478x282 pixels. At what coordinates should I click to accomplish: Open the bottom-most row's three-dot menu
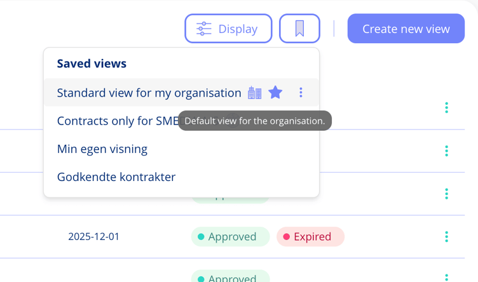tap(446, 277)
